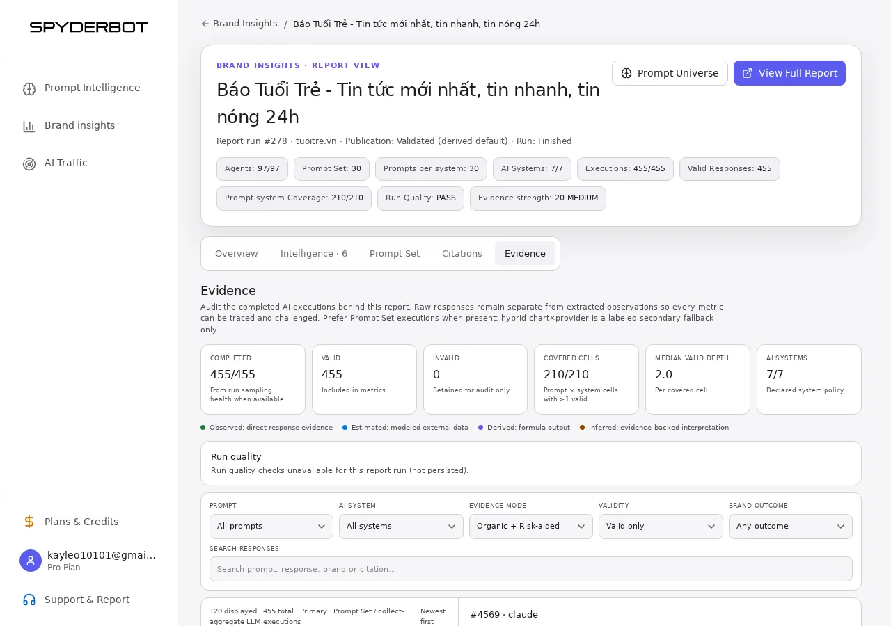Open the Citations tab

click(x=462, y=254)
